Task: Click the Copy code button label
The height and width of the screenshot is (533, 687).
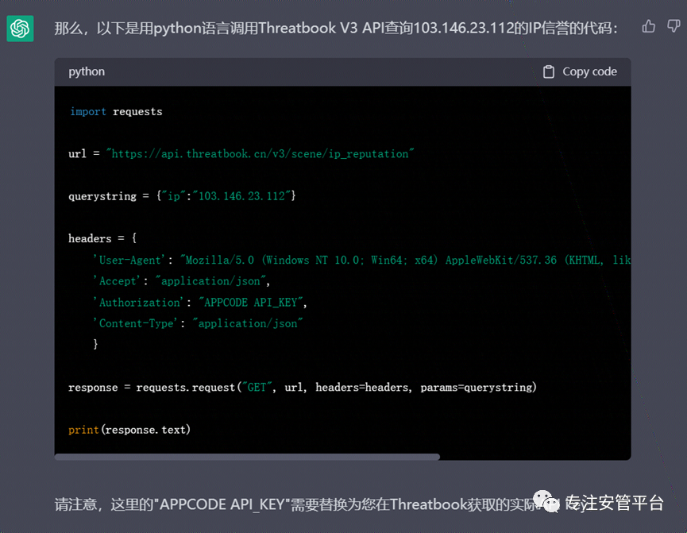Action: point(589,71)
